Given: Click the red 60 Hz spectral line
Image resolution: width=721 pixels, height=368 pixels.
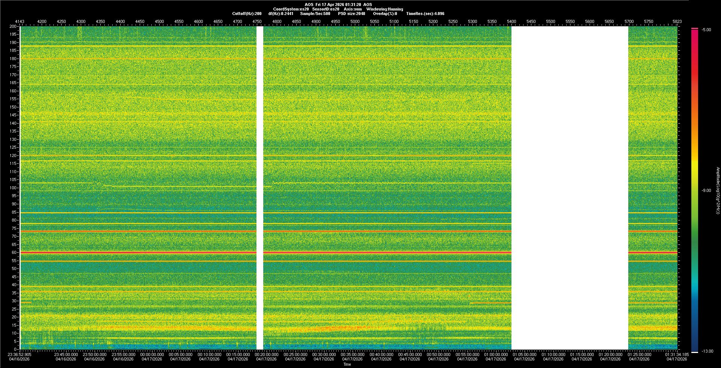Looking at the screenshot, I should tap(150, 252).
